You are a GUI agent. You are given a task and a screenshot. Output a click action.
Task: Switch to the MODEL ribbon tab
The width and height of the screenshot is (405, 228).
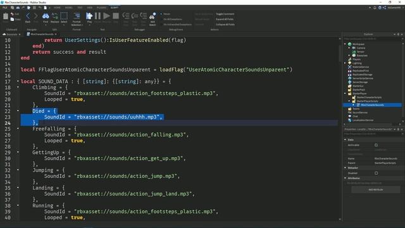point(69,8)
